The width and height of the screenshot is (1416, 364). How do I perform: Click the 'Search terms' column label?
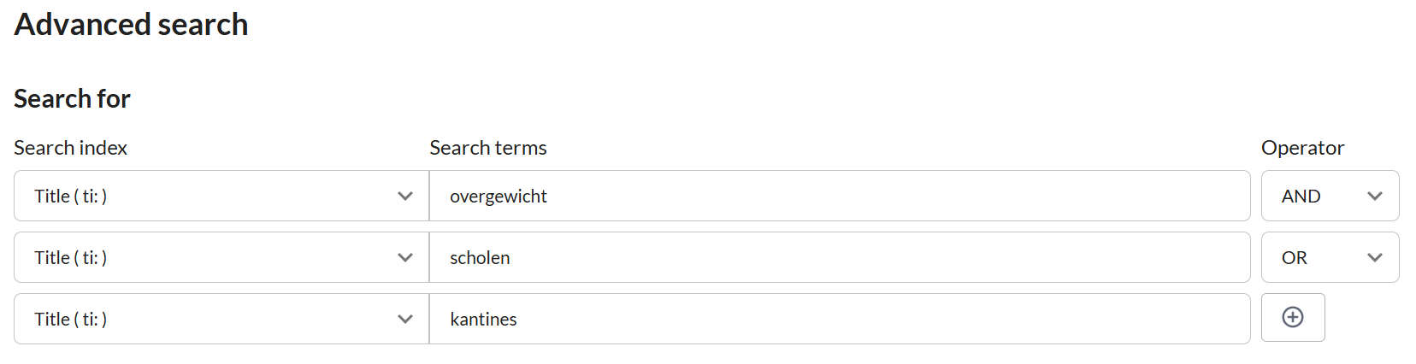(487, 148)
